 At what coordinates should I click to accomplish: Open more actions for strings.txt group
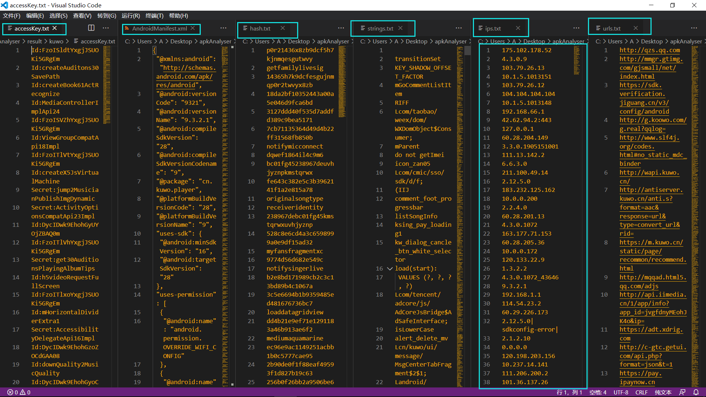(459, 28)
